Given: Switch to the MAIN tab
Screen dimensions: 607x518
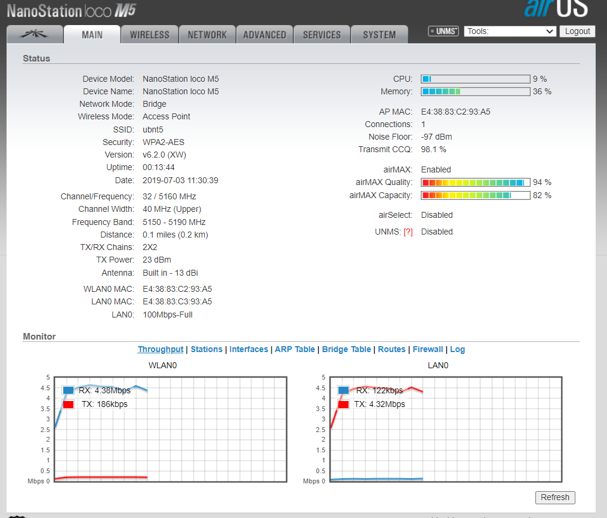Looking at the screenshot, I should 92,35.
